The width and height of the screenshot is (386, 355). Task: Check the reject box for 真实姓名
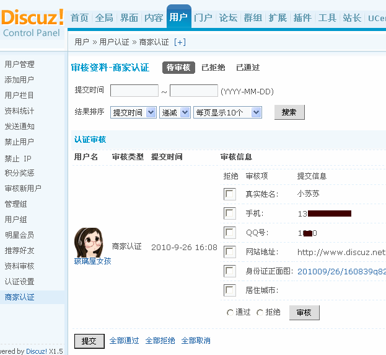point(230,194)
